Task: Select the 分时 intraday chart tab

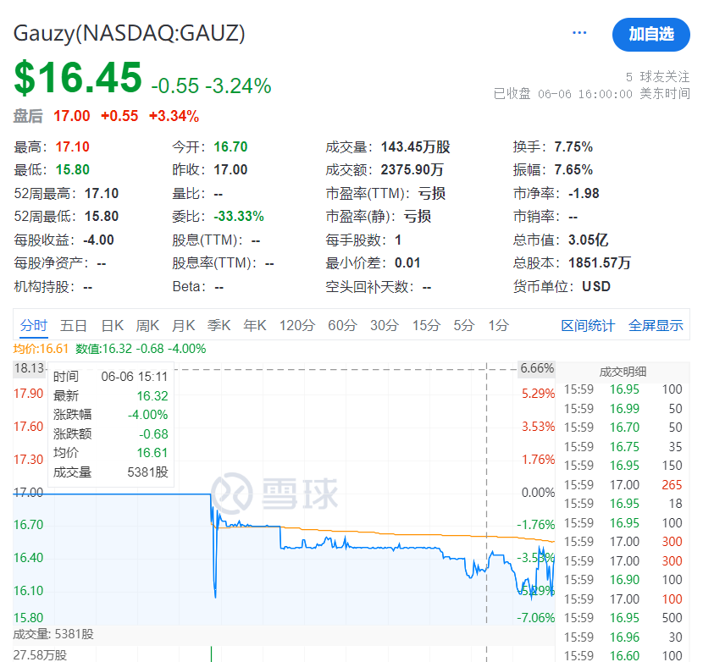Action: click(34, 325)
